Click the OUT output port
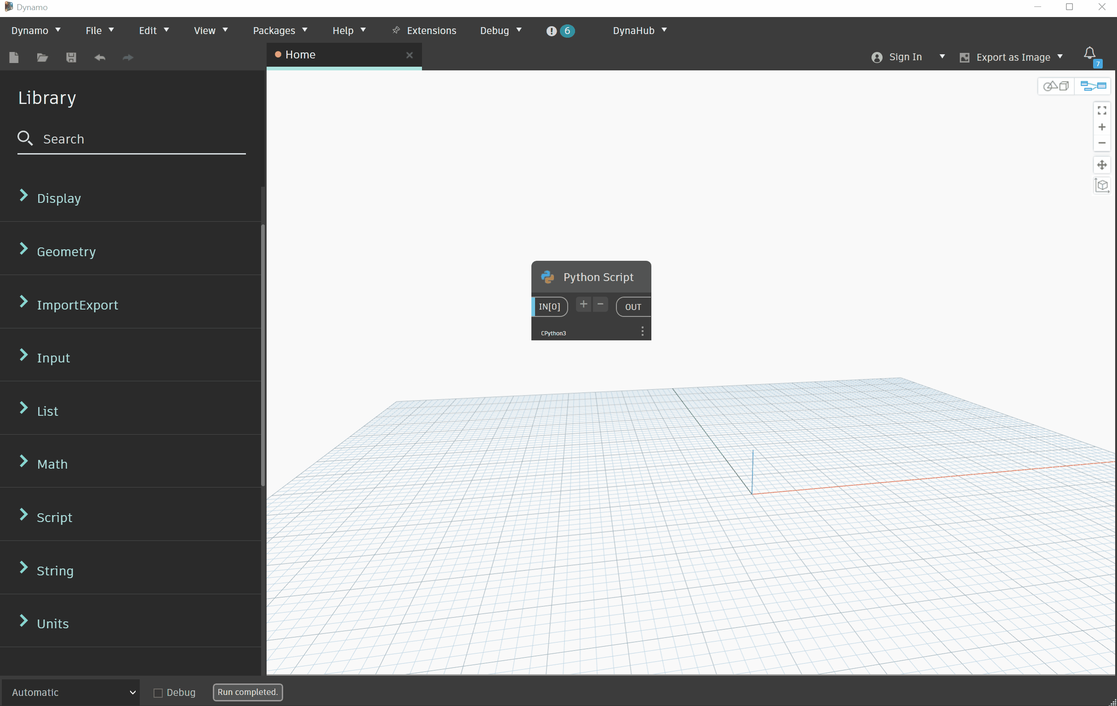 [x=633, y=307]
